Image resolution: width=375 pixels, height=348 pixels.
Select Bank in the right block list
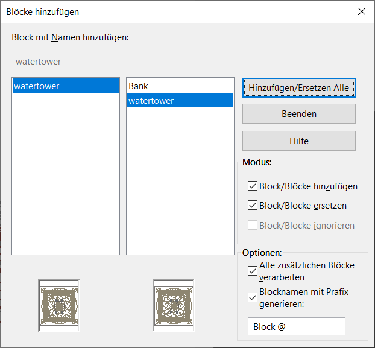pyautogui.click(x=180, y=86)
